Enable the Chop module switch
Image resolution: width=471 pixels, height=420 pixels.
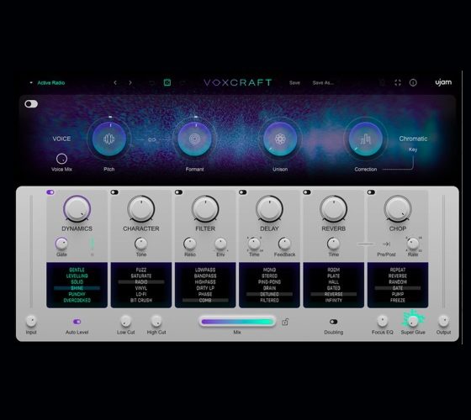[371, 192]
